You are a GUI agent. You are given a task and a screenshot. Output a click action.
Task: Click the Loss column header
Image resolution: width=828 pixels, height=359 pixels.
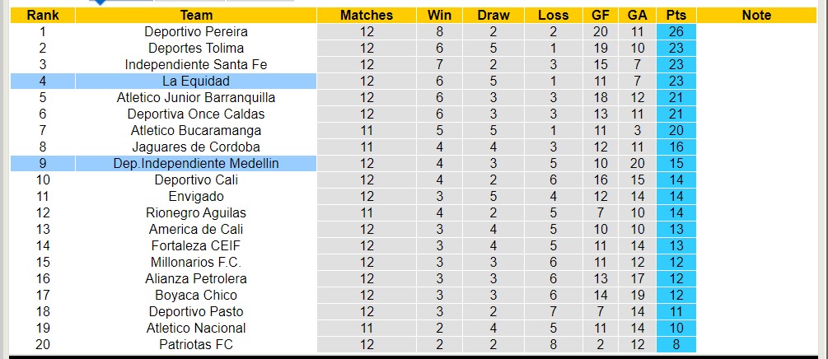pos(553,15)
